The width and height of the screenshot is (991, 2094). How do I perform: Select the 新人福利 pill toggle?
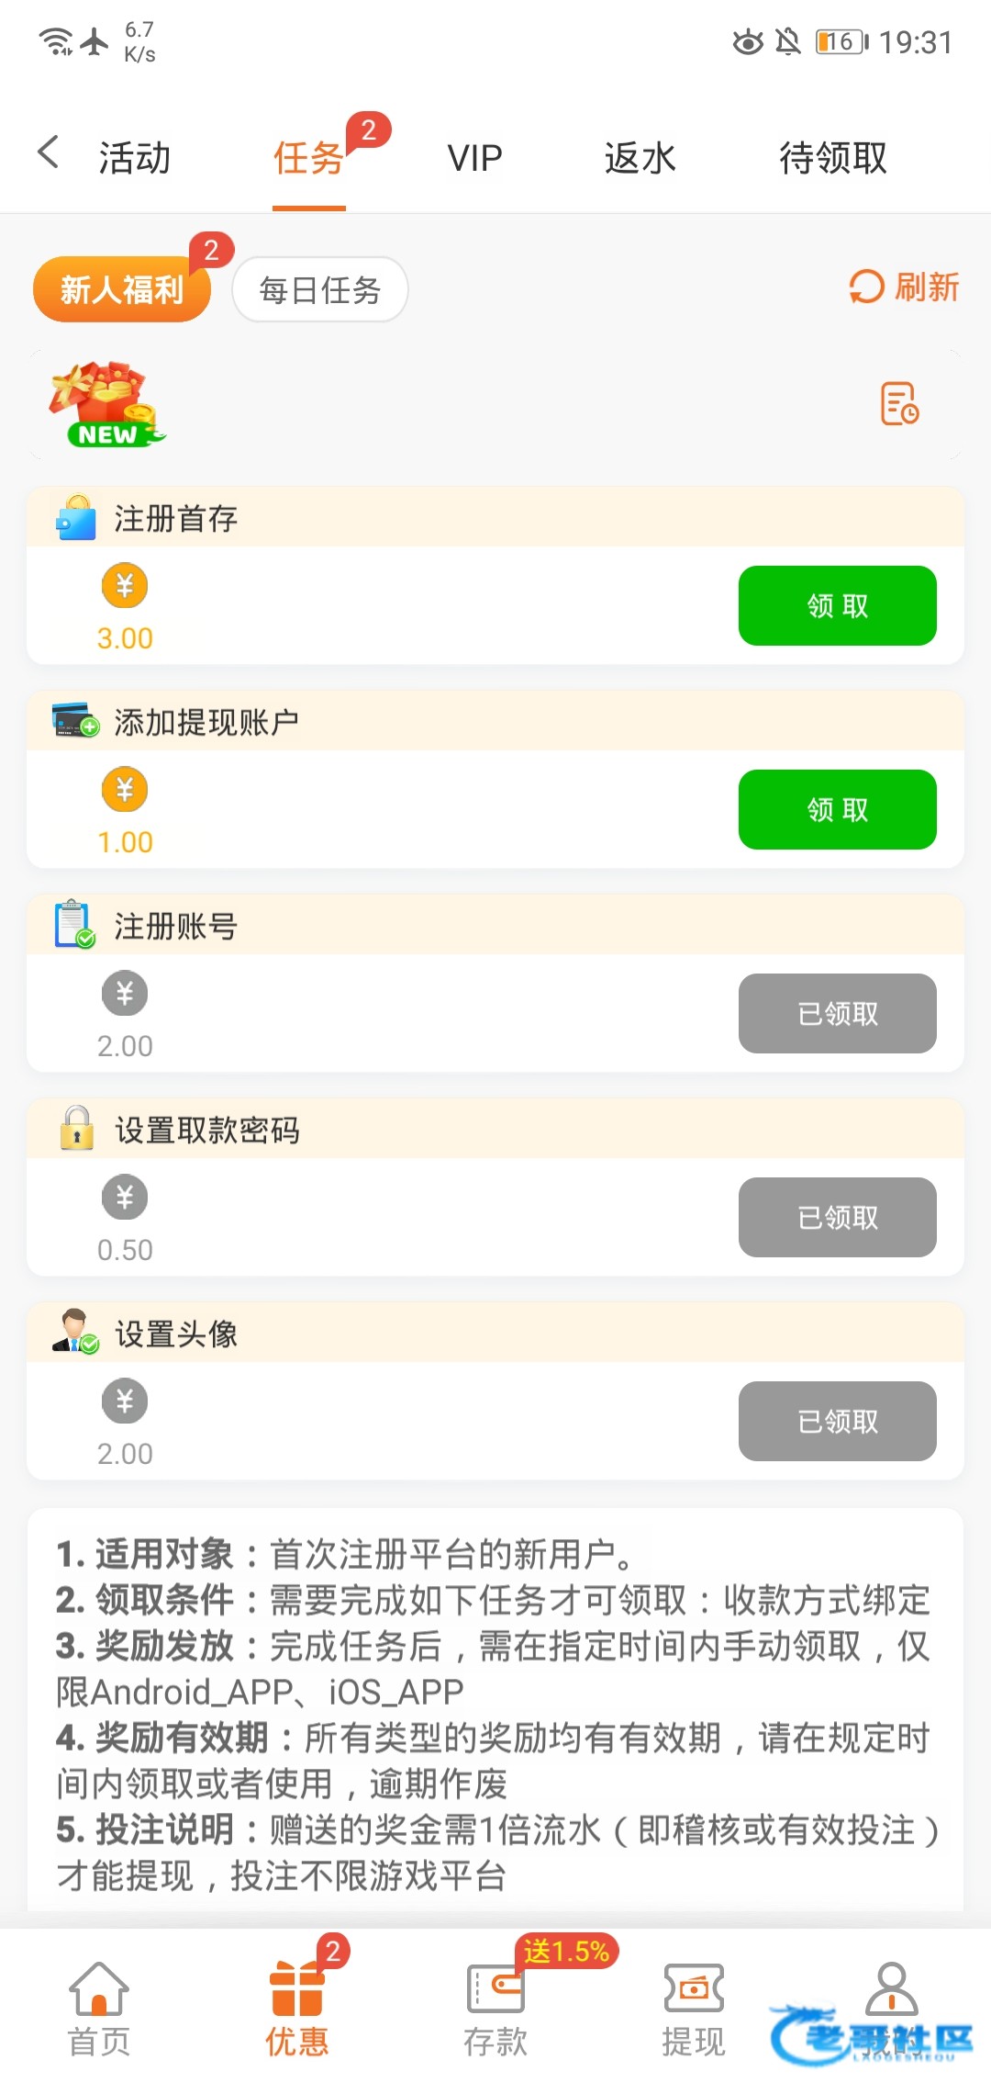click(122, 290)
